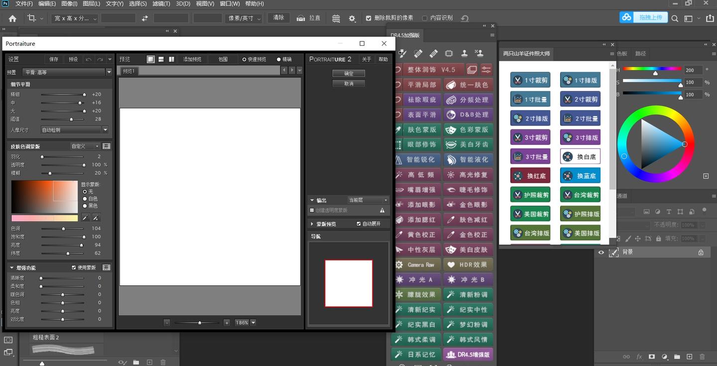Click the Photoshop search magnifier icon
The image size is (717, 366).
675,18
